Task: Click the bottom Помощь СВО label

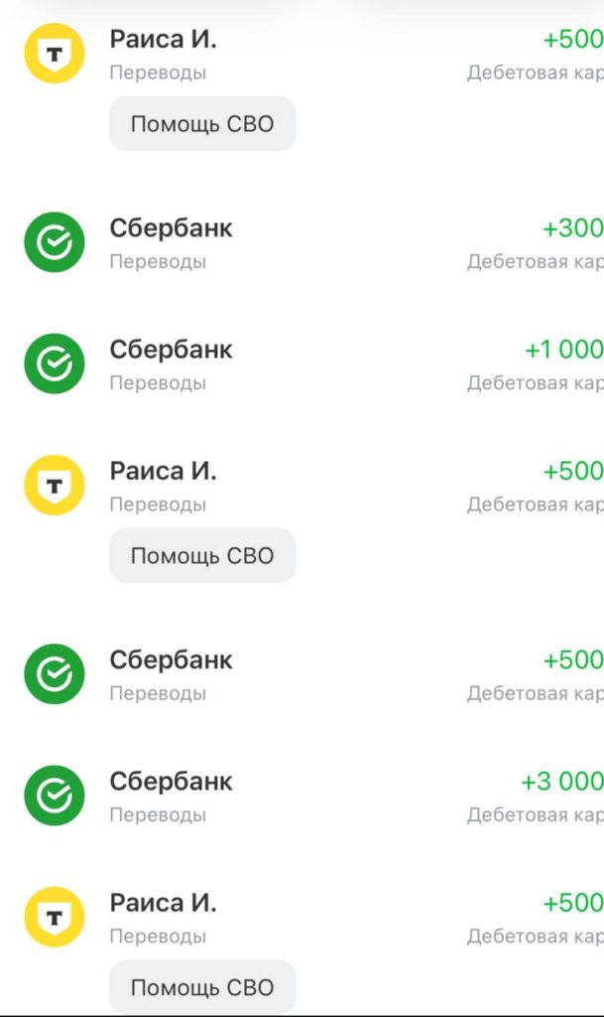Action: click(201, 987)
